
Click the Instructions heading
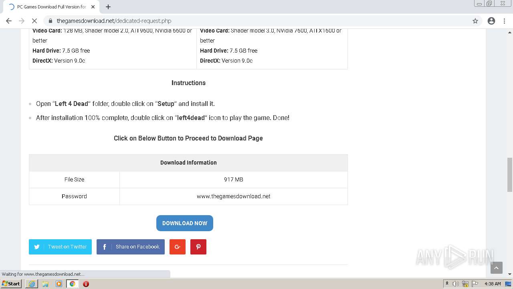(188, 83)
